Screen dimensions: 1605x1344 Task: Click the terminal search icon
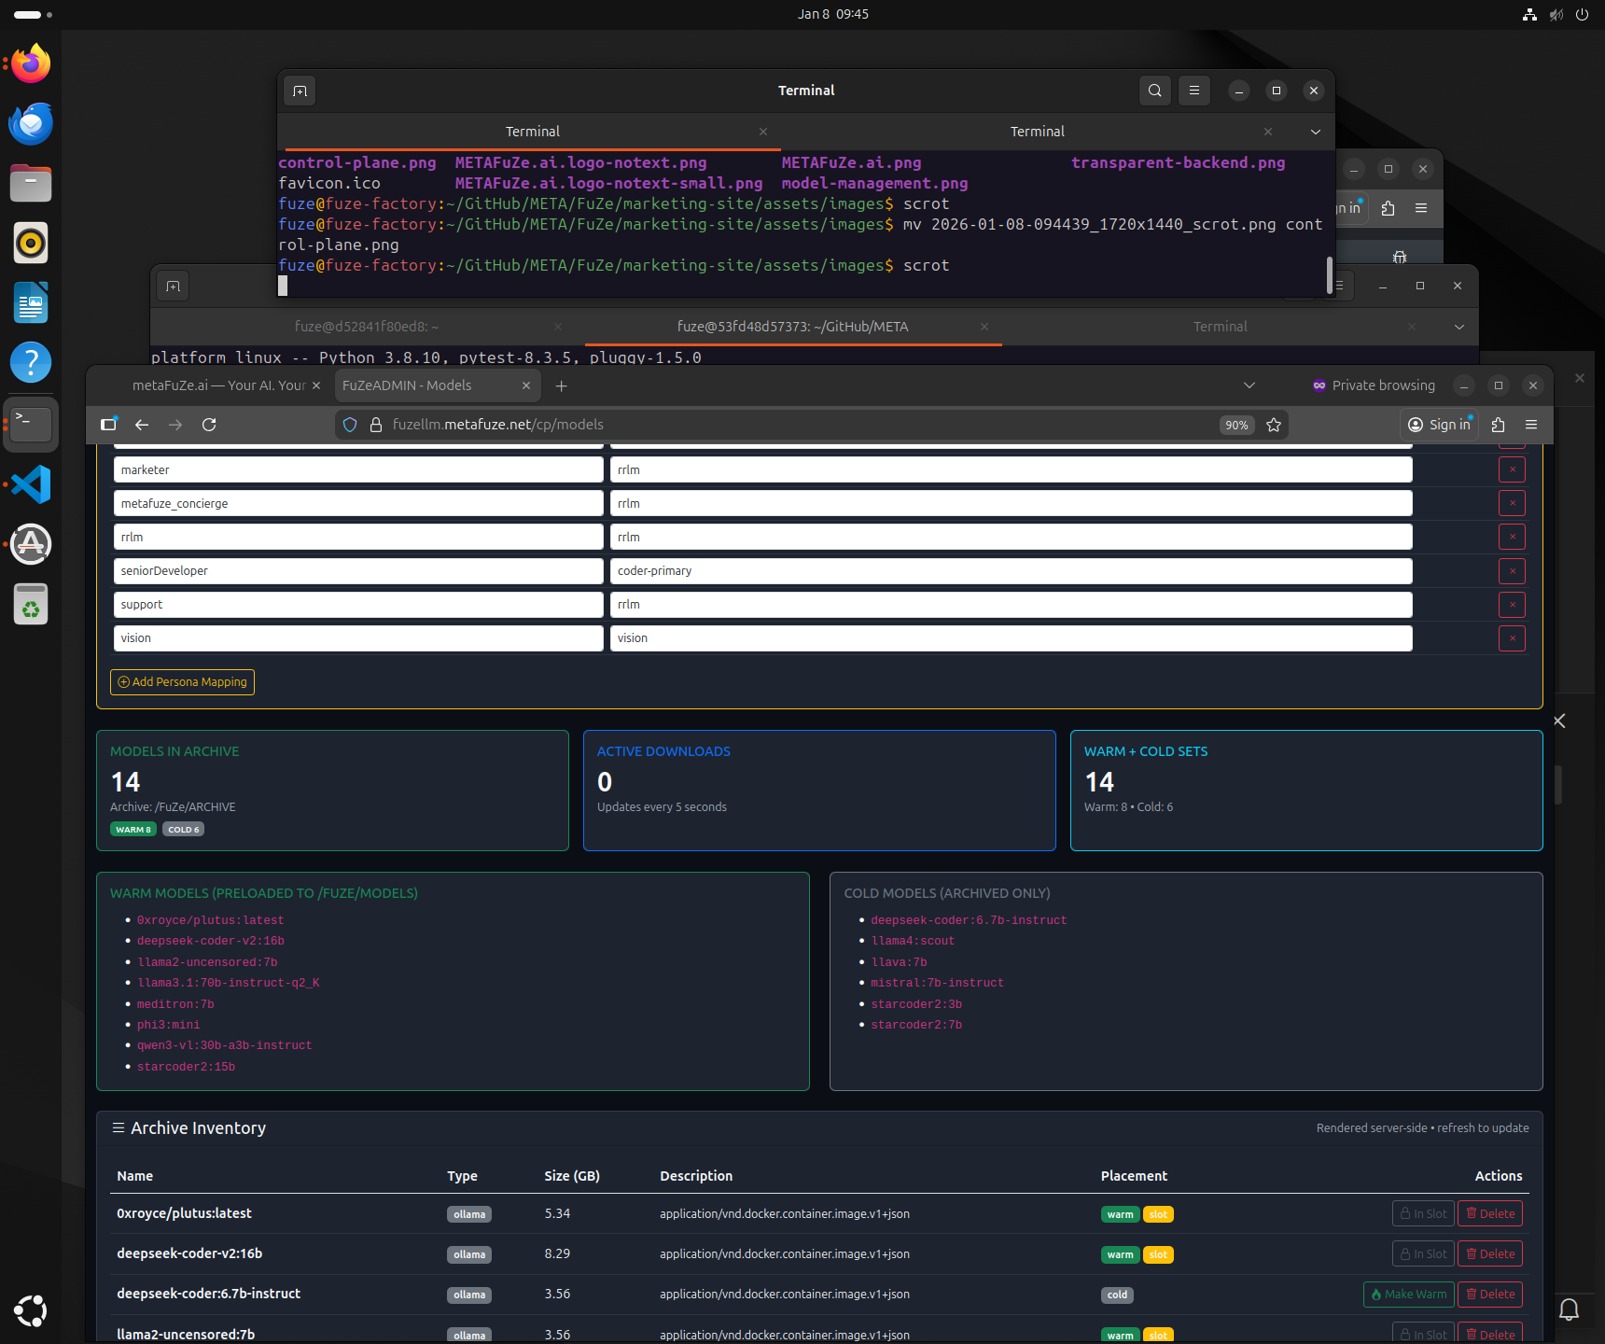pyautogui.click(x=1154, y=91)
